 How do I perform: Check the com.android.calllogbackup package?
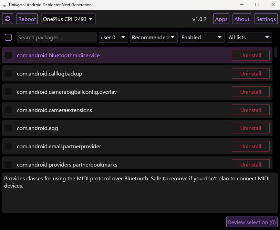pos(8,73)
